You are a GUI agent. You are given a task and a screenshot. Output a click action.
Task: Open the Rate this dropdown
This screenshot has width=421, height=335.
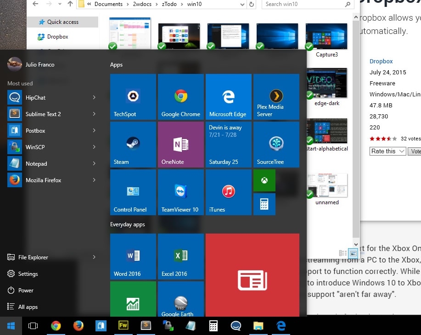(x=388, y=151)
